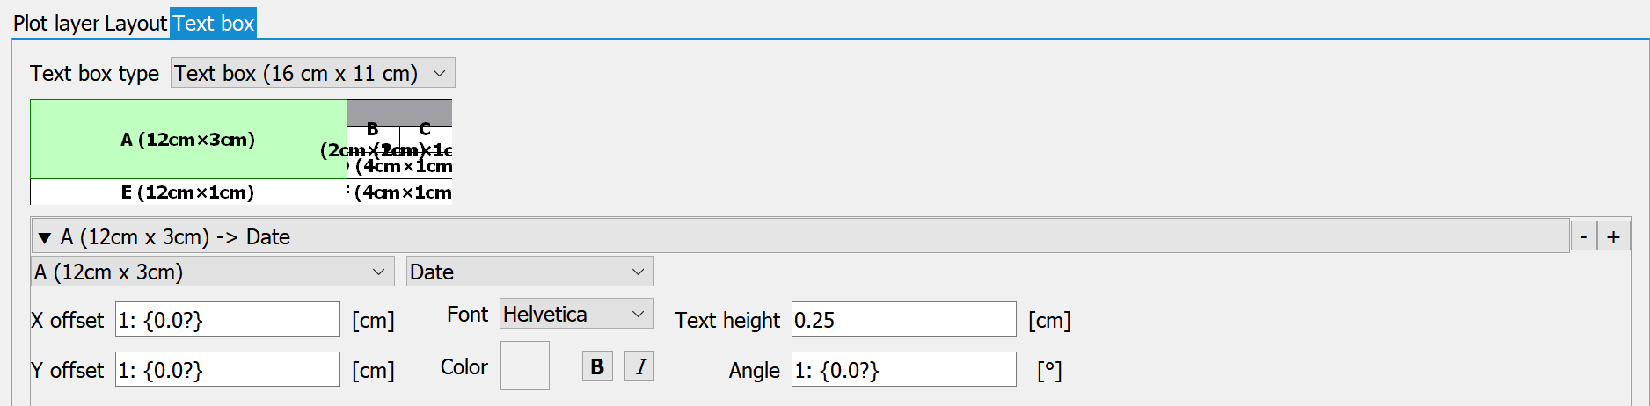Viewport: 1650px width, 406px height.
Task: Click the minus button to remove entry
Action: coord(1584,236)
